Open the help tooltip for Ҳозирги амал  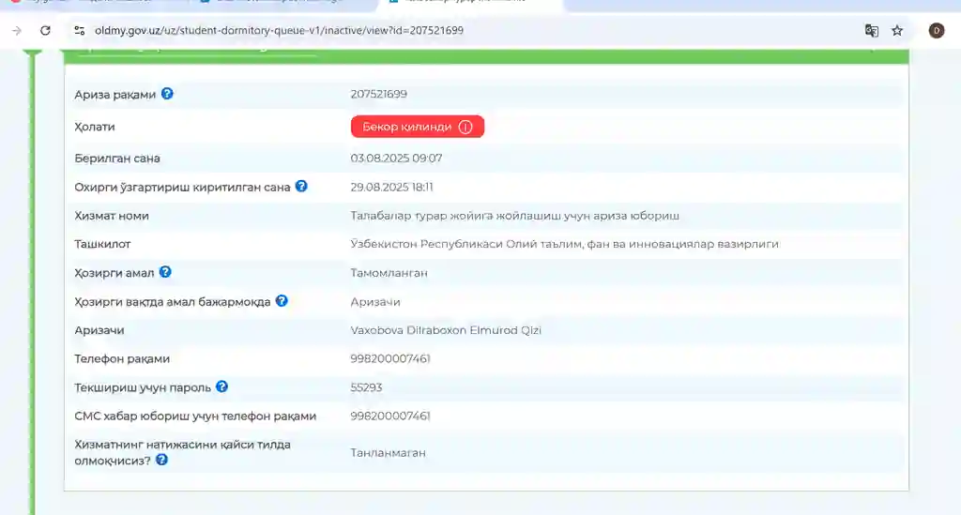tap(165, 272)
